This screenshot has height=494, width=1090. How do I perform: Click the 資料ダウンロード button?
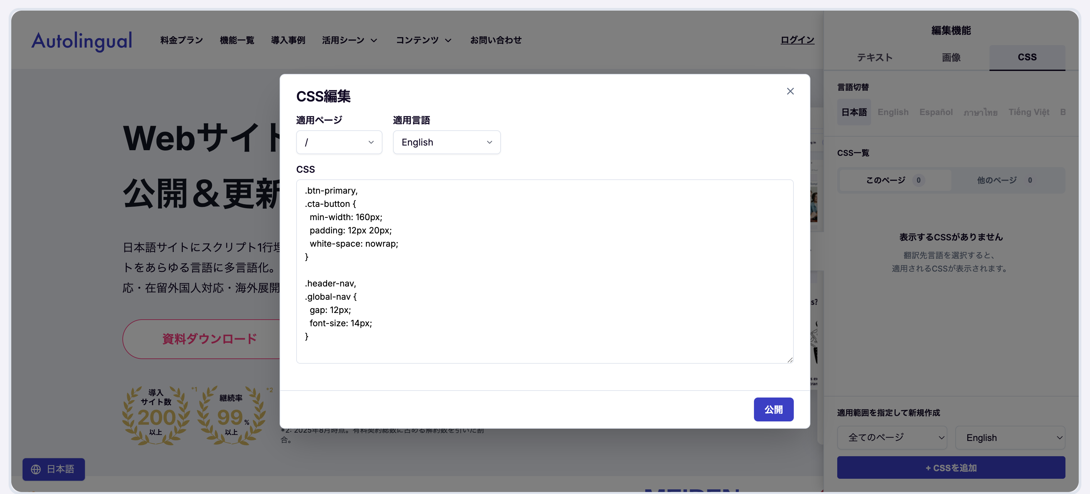tap(201, 339)
